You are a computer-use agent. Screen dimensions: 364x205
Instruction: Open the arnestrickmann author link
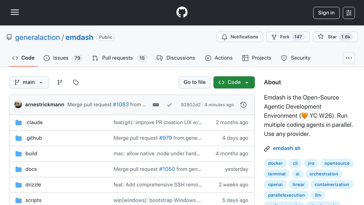coord(45,105)
